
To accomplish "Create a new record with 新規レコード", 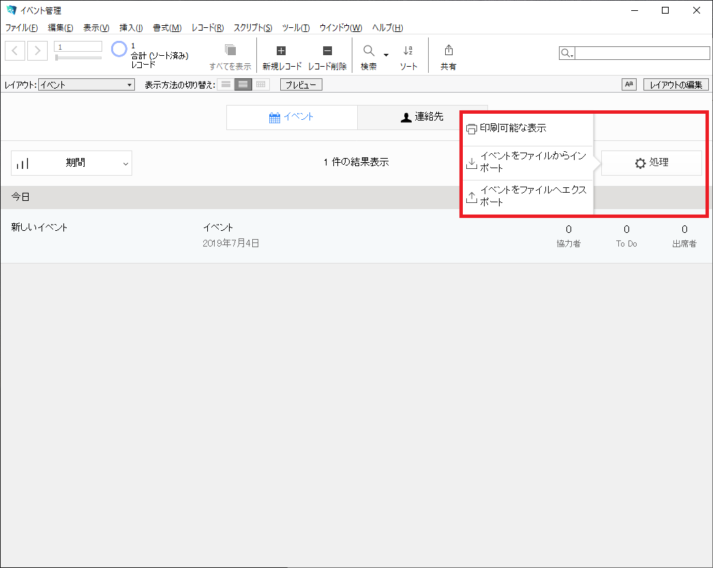I will [282, 54].
